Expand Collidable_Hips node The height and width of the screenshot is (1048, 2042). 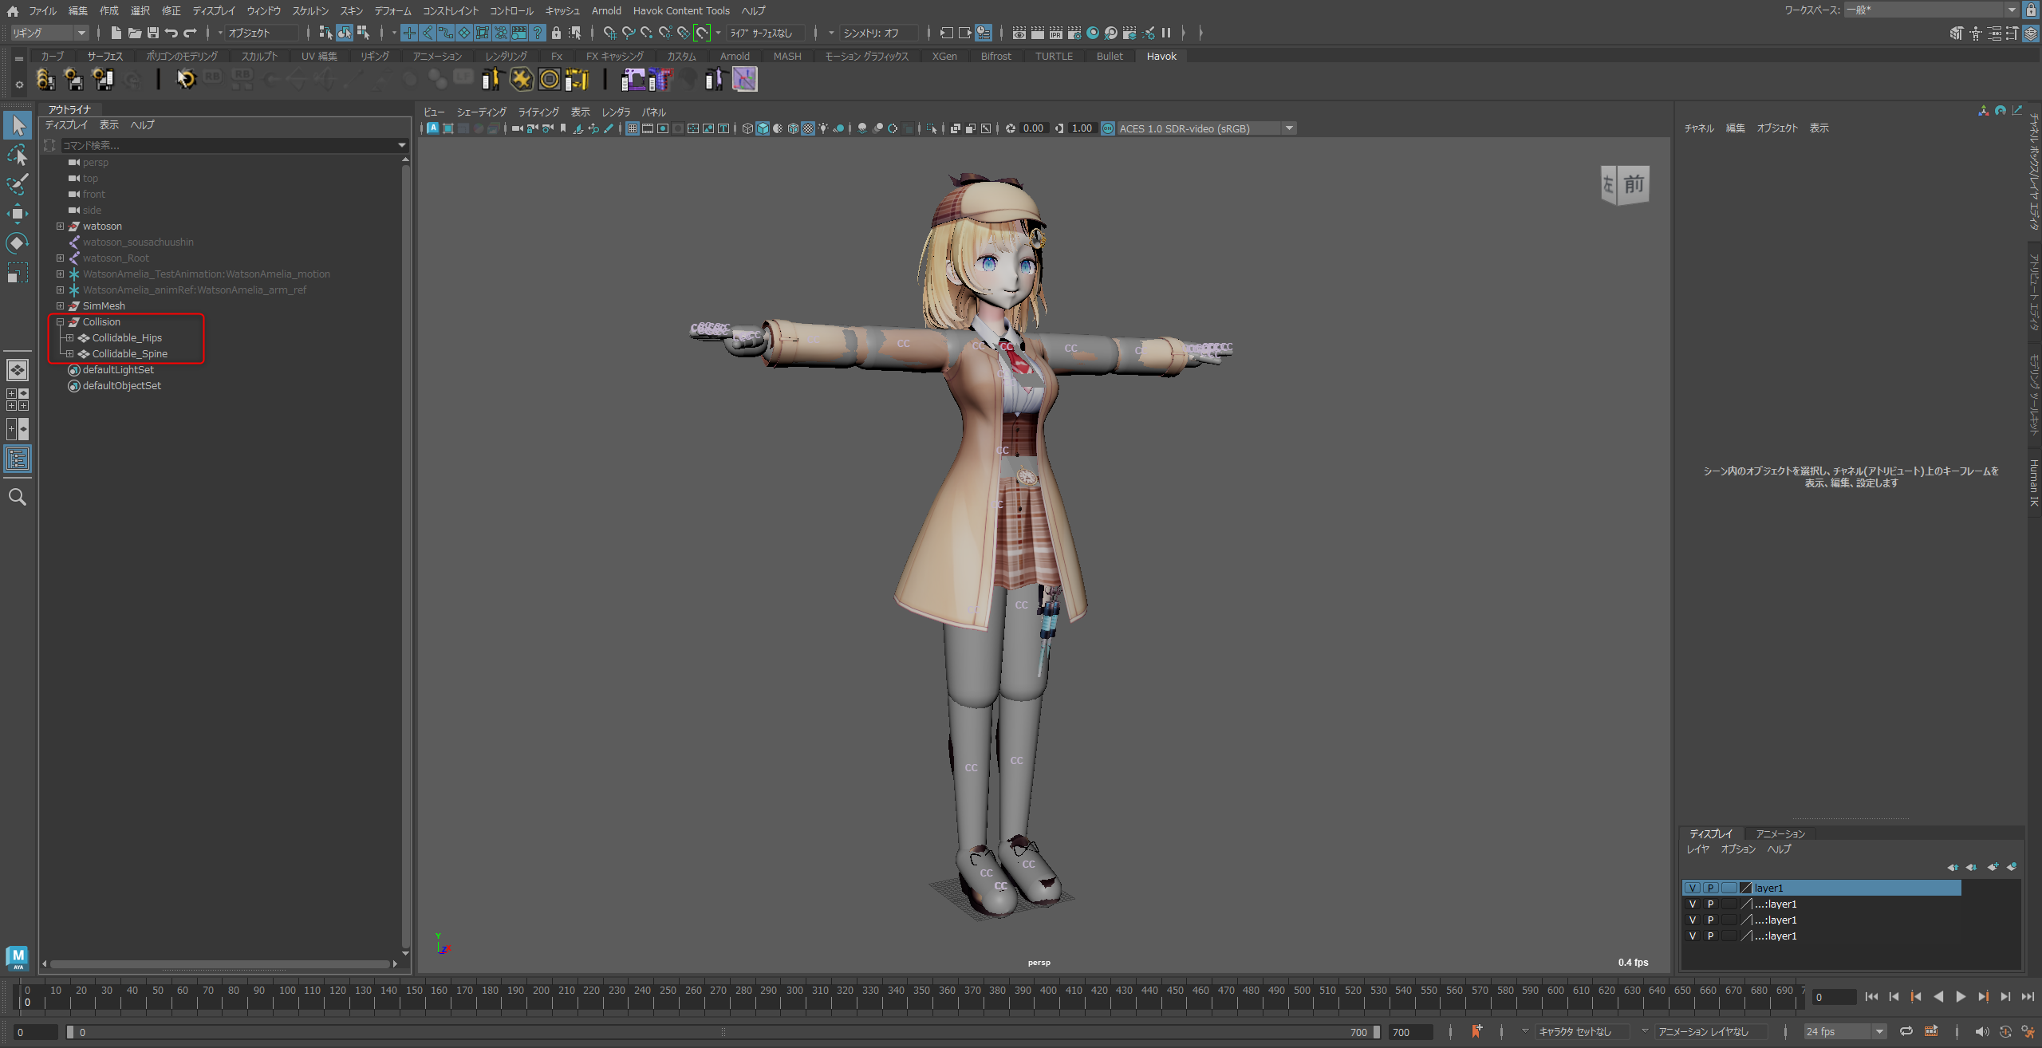tap(69, 338)
